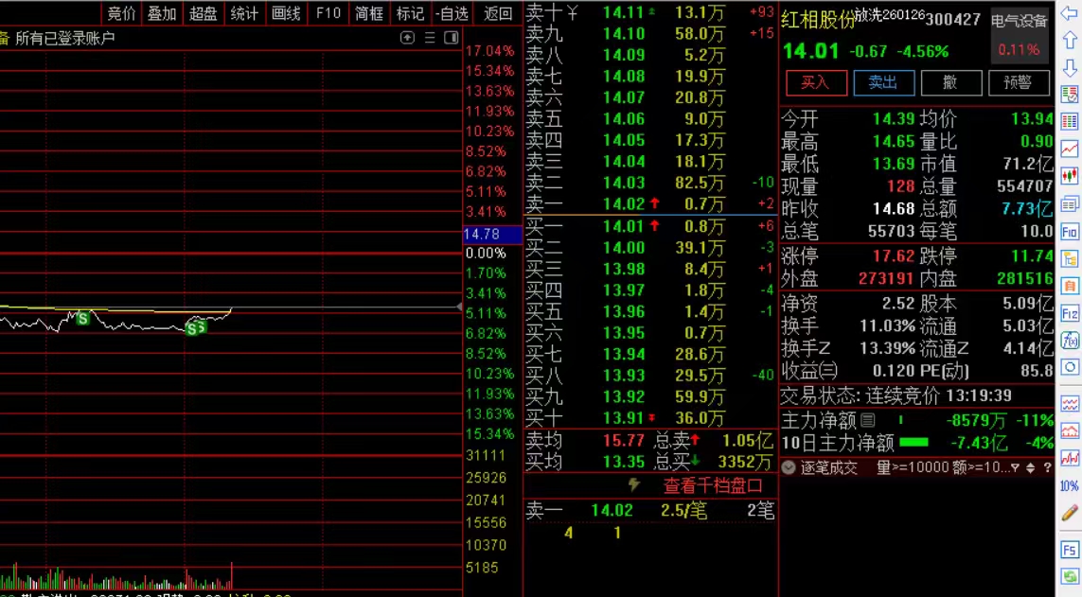Viewport: 1082px width, 597px height.
Task: Open the 竞价 menu item
Action: coord(121,13)
